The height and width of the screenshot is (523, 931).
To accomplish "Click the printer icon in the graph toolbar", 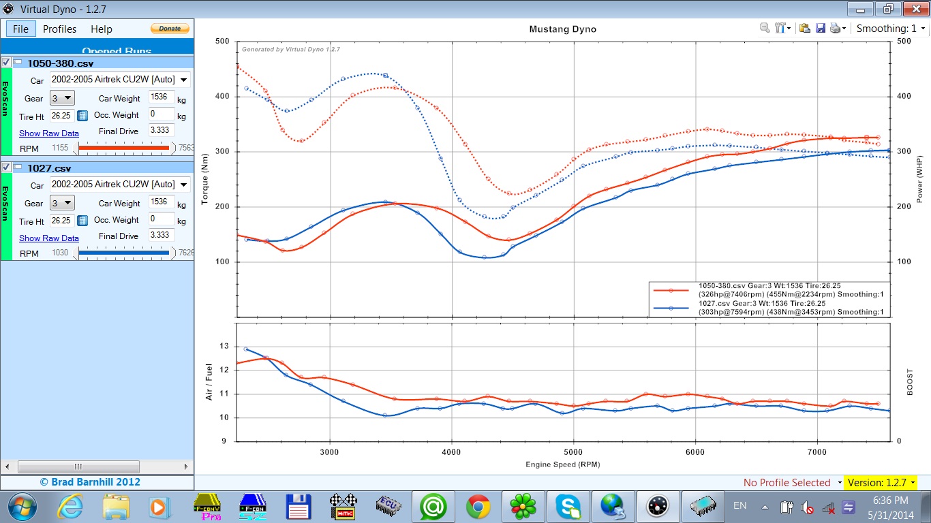I will (x=835, y=28).
